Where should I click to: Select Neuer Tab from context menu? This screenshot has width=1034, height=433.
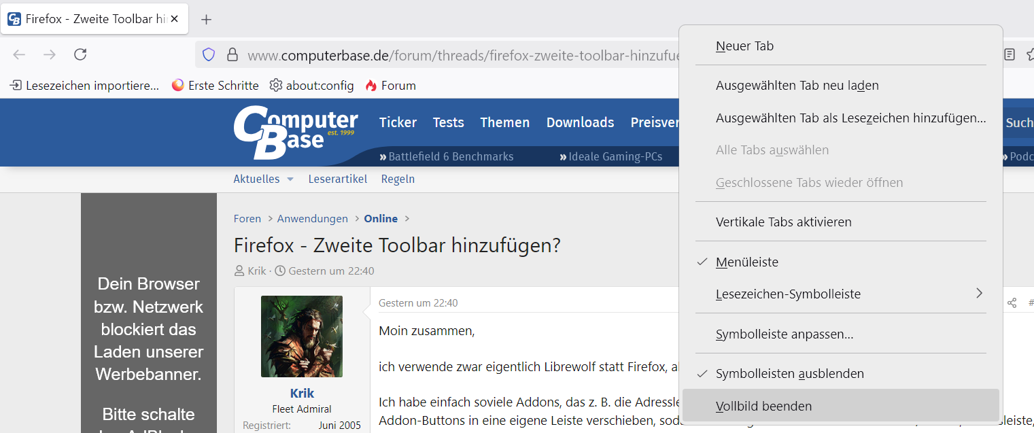tap(841, 46)
